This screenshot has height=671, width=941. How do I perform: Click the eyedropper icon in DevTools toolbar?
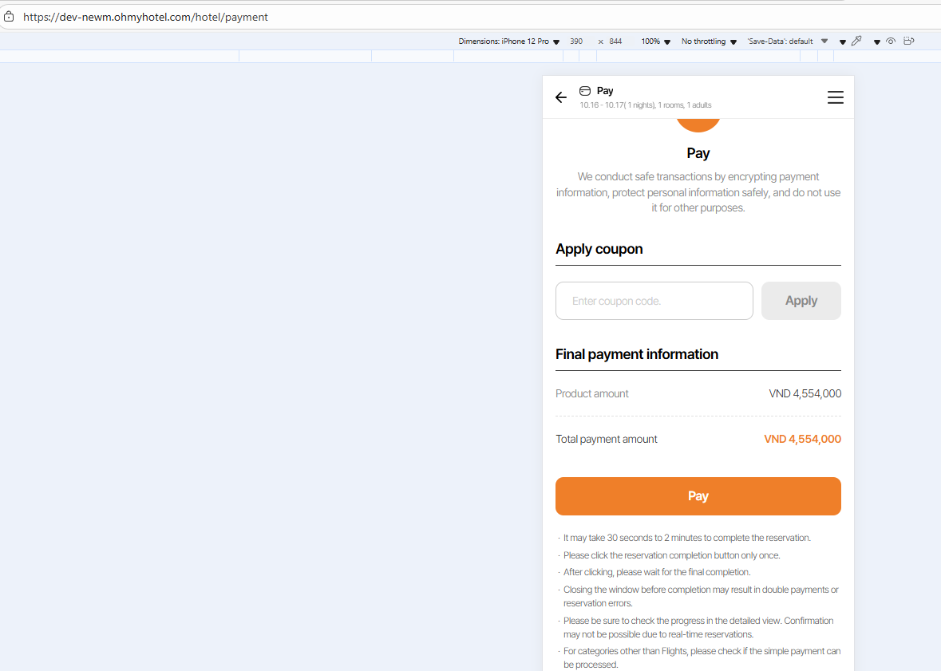tap(856, 41)
